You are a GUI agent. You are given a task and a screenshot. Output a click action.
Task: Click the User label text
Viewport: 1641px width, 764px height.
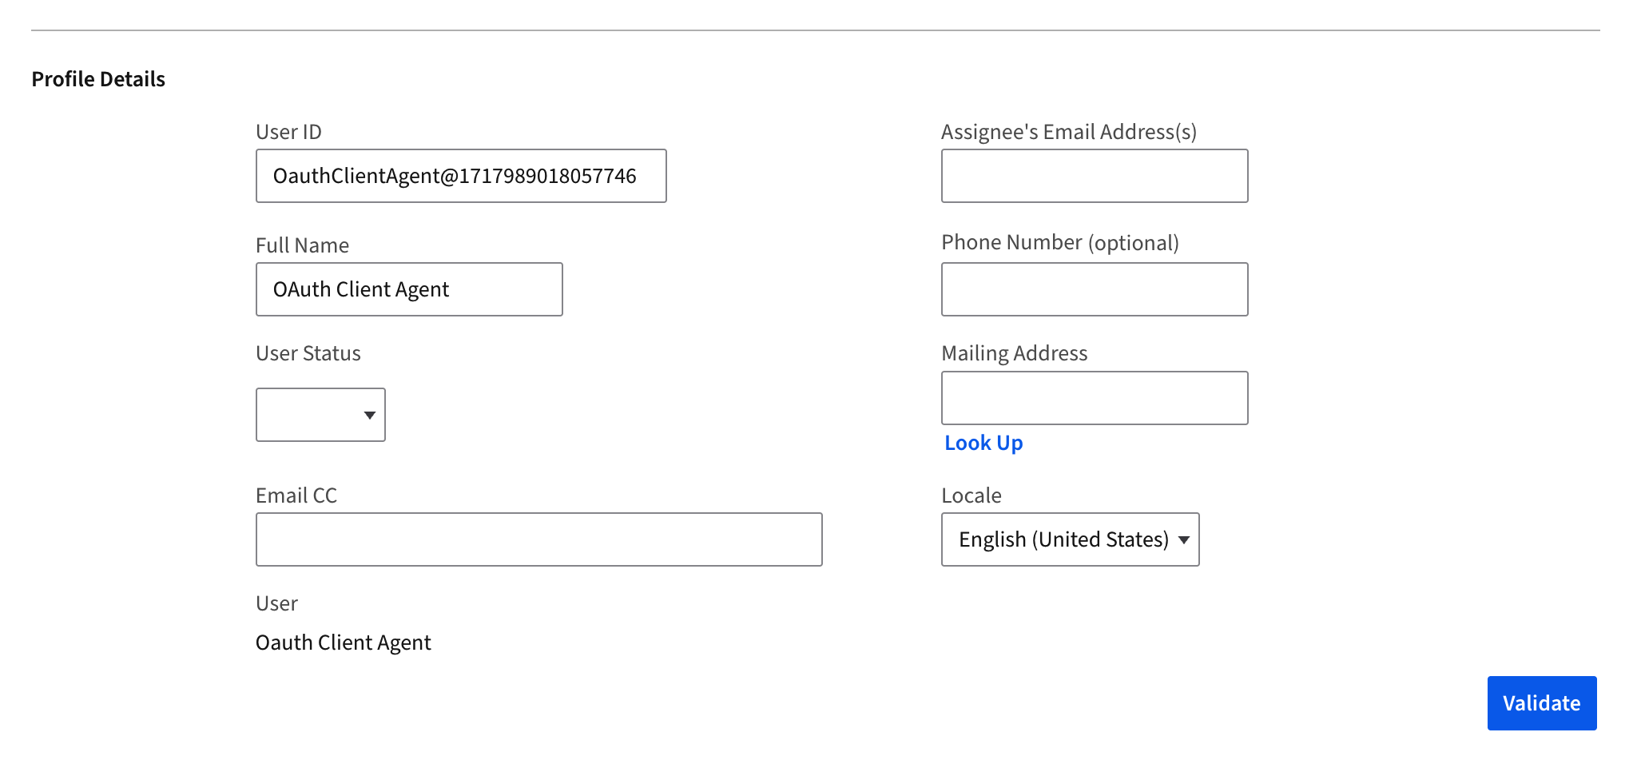click(x=275, y=603)
